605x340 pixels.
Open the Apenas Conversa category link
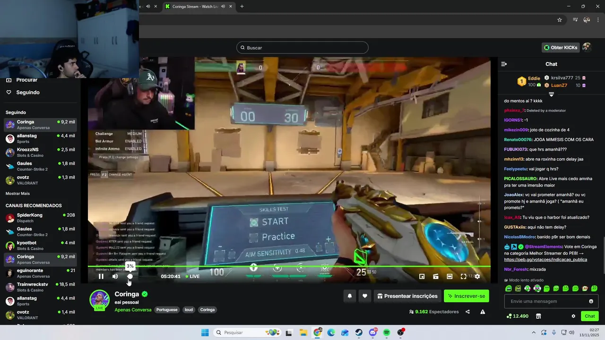tap(133, 310)
